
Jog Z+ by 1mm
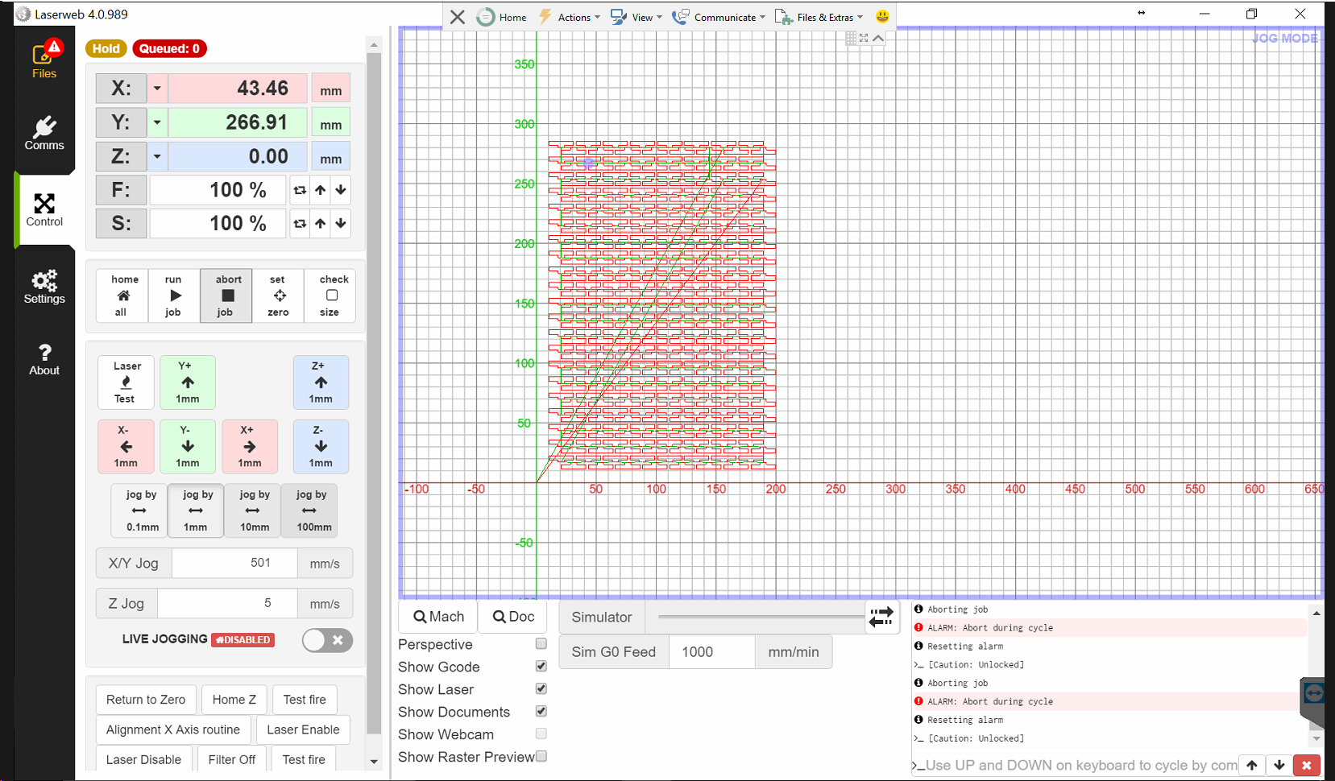(x=321, y=382)
